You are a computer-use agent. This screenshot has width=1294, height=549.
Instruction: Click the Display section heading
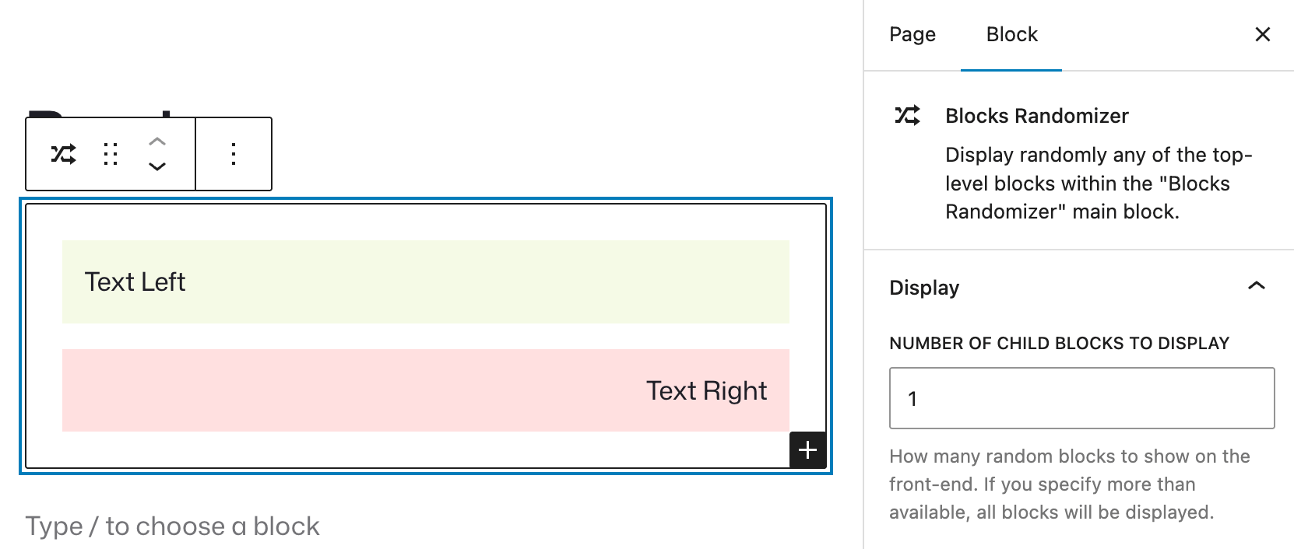coord(923,287)
